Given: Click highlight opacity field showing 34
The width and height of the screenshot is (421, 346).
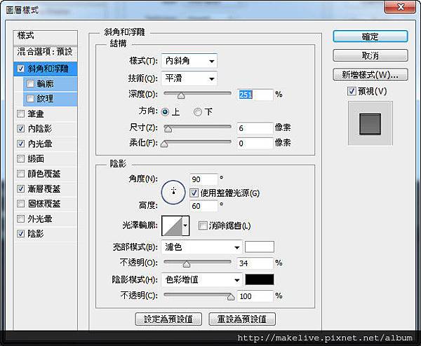Looking at the screenshot, I should [x=255, y=263].
